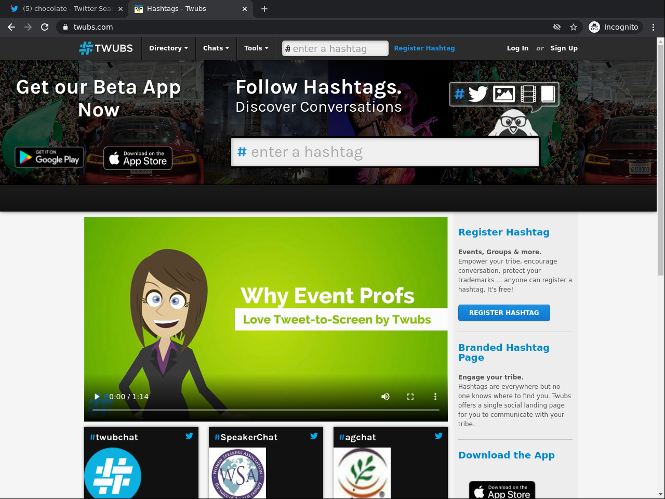
Task: Click the site lock icon in address bar
Action: pyautogui.click(x=65, y=27)
